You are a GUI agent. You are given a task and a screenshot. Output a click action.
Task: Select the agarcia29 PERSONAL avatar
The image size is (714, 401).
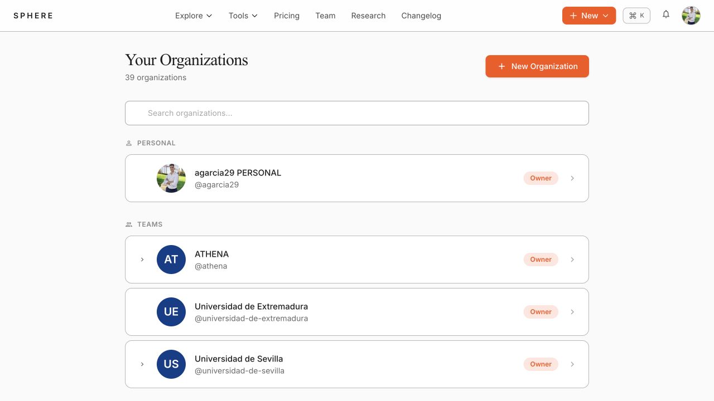(x=171, y=178)
